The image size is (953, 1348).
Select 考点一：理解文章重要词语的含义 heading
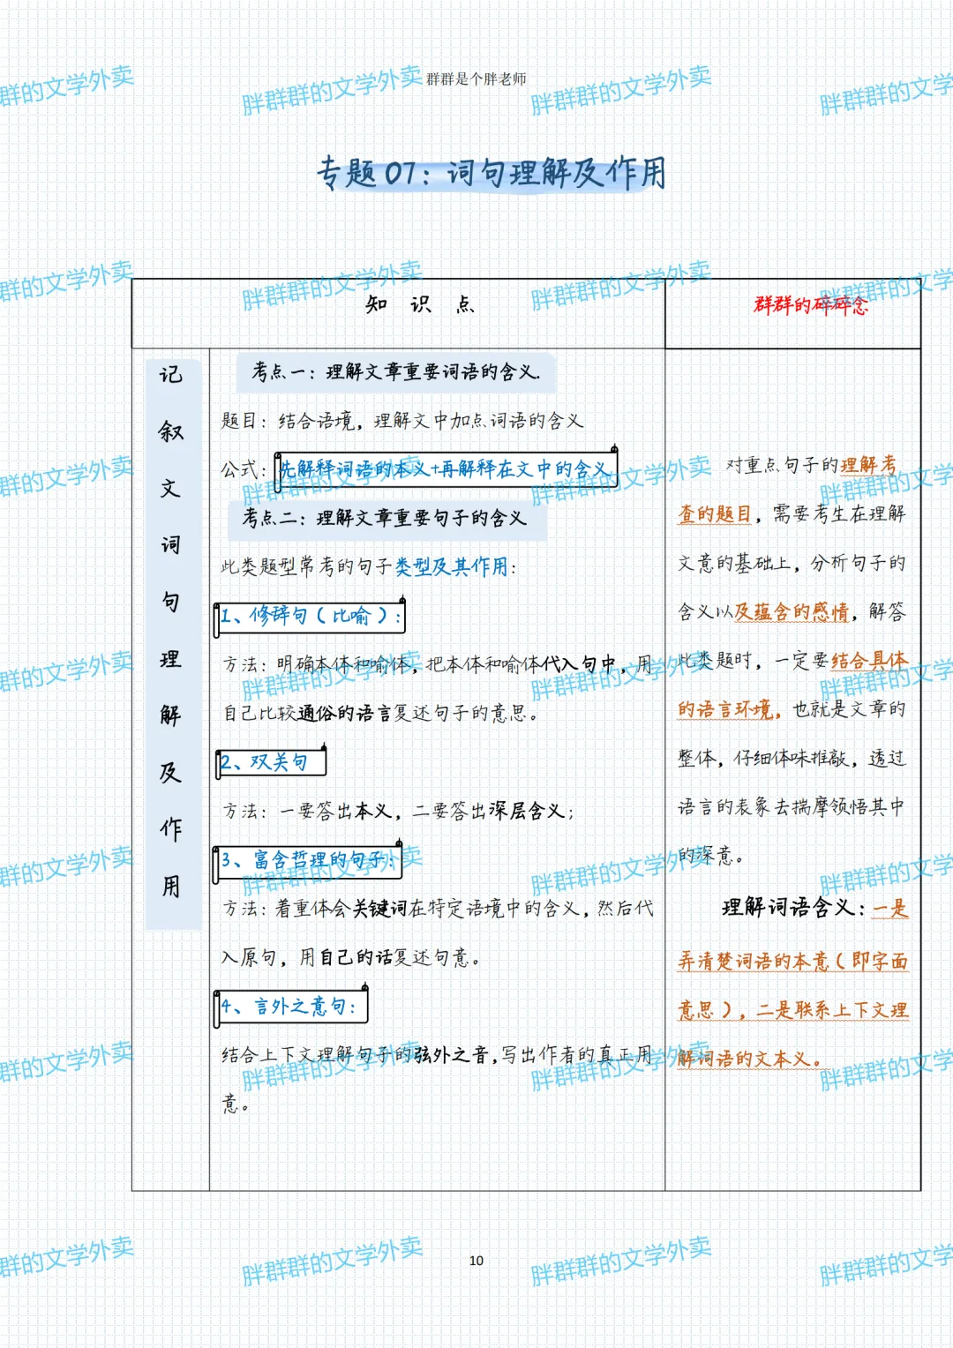[x=397, y=371]
